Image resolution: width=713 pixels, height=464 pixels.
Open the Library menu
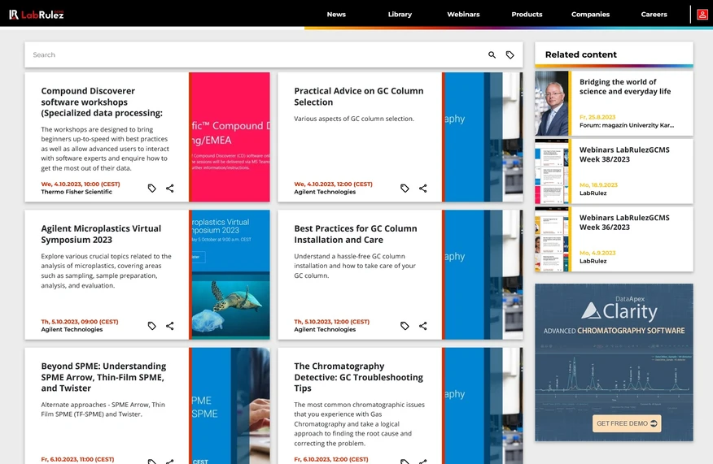400,15
